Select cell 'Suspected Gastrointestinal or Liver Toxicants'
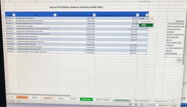The image size is (187, 107). [33, 34]
